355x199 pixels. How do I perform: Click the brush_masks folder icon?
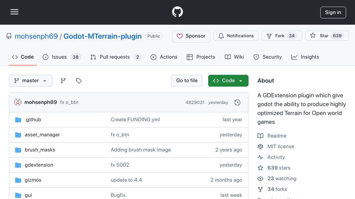(x=18, y=150)
